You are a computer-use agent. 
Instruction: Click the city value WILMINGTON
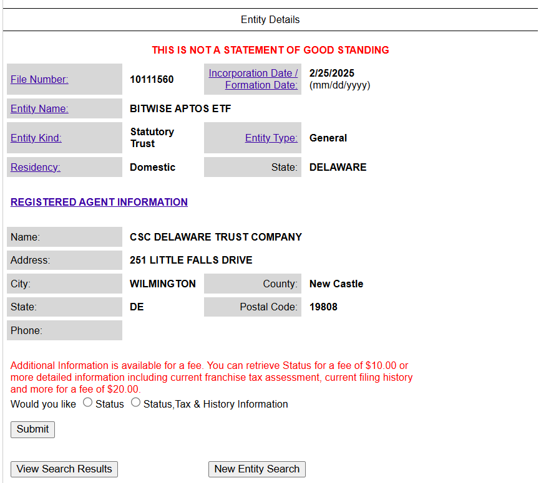pos(162,284)
